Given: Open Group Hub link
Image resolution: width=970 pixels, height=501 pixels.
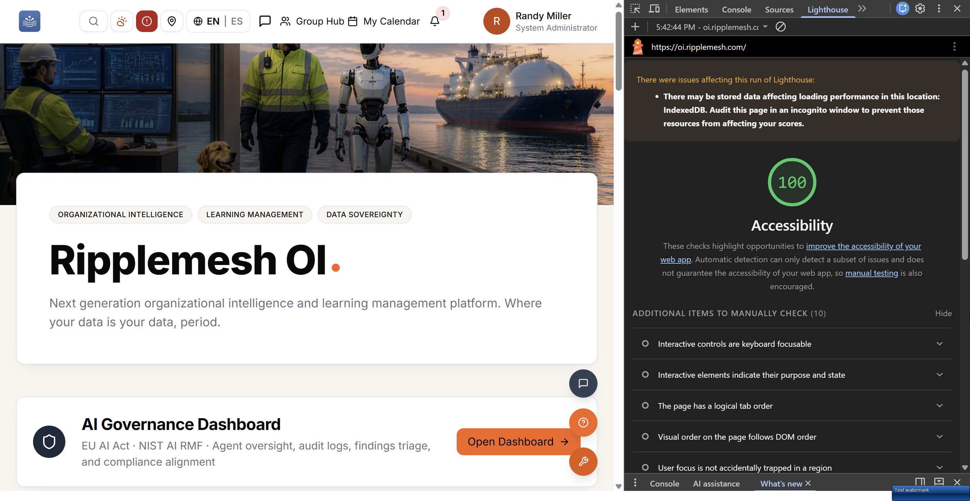Looking at the screenshot, I should [x=312, y=21].
